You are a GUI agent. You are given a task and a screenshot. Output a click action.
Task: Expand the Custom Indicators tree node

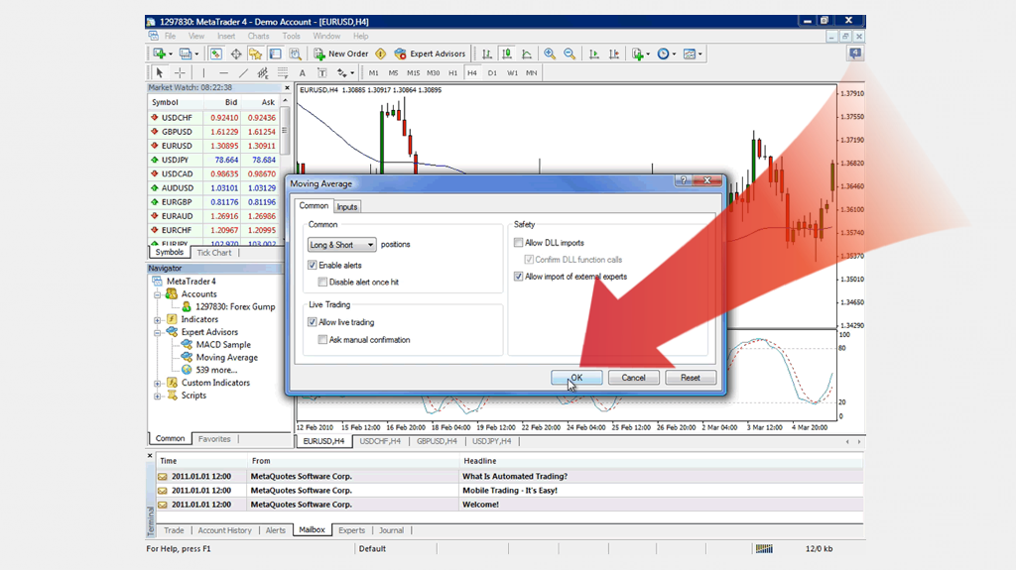point(158,383)
